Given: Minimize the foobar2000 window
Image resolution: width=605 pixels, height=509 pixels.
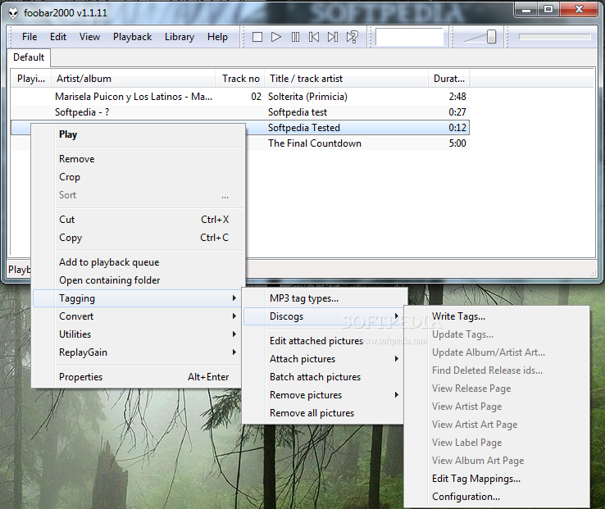Looking at the screenshot, I should 526,10.
